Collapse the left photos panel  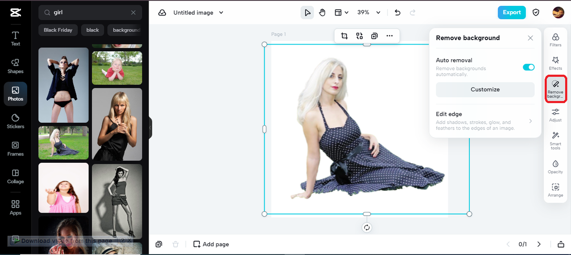[x=150, y=128]
